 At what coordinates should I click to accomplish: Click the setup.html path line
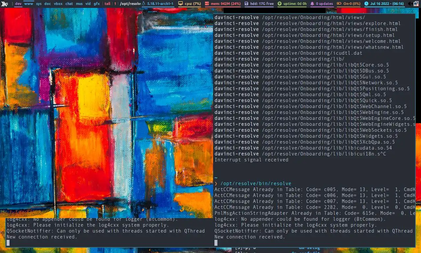coord(305,35)
